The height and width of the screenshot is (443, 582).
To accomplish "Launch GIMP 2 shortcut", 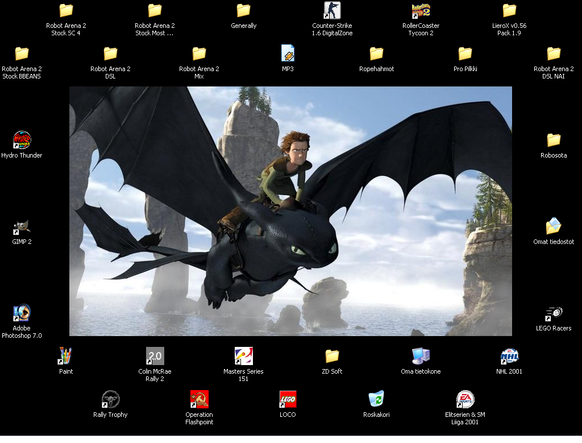I will 22,226.
